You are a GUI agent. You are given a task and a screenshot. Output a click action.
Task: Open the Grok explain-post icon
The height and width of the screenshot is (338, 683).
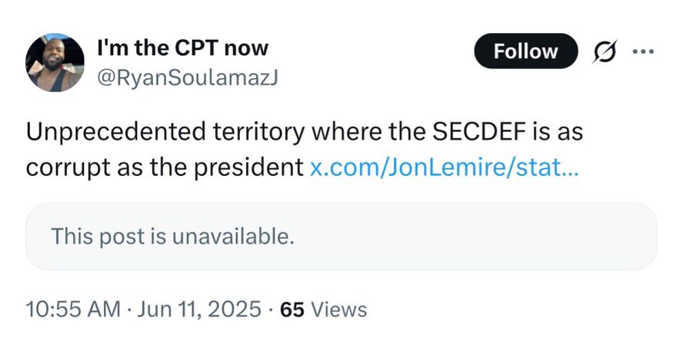[604, 51]
